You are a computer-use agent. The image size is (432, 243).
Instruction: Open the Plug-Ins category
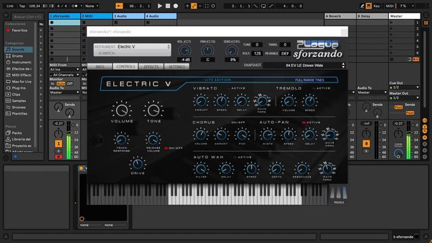pos(18,88)
